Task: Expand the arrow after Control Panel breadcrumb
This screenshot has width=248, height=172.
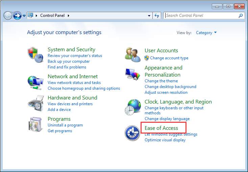Action: pos(69,16)
